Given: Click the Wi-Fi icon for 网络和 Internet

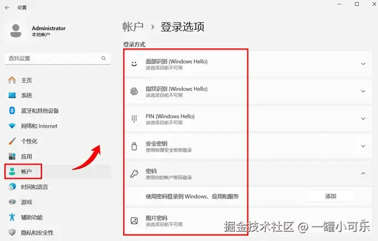Looking at the screenshot, I should [12, 126].
